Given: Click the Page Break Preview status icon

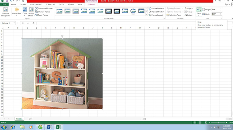Looking at the screenshot, I should pyautogui.click(x=206, y=122).
